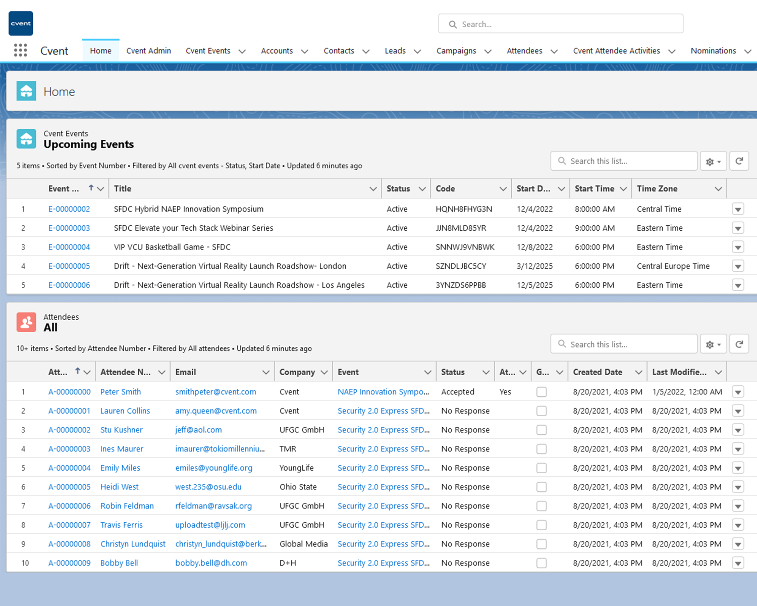Expand the Accounts nav dropdown chevron
Screen dimensions: 757x606
(305, 51)
